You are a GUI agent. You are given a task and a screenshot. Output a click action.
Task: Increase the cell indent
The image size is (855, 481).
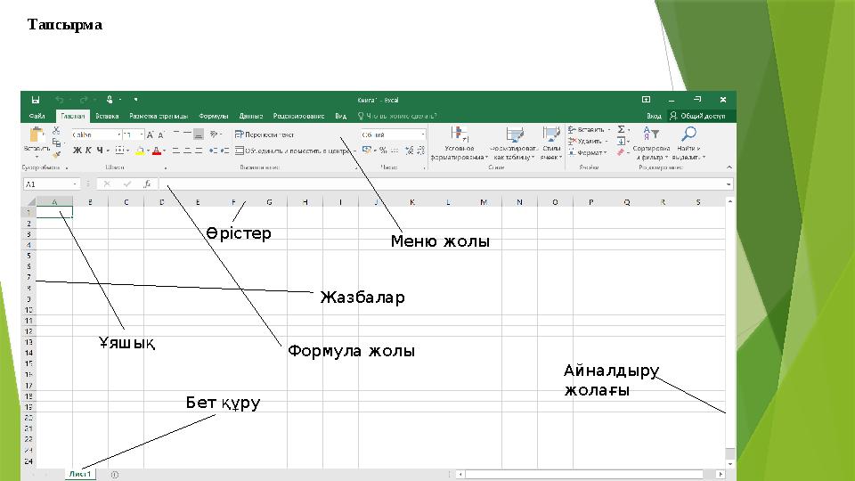[224, 151]
